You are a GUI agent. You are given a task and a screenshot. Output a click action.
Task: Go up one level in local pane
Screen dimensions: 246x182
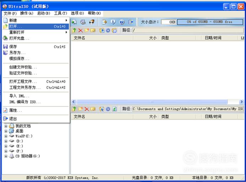tap(74, 109)
